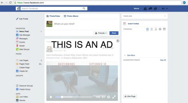Select science trending flask icon
The height and width of the screenshot is (103, 188).
tap(156, 29)
